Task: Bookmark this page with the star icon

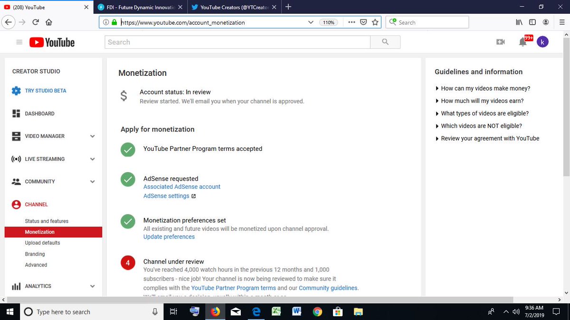Action: click(375, 22)
